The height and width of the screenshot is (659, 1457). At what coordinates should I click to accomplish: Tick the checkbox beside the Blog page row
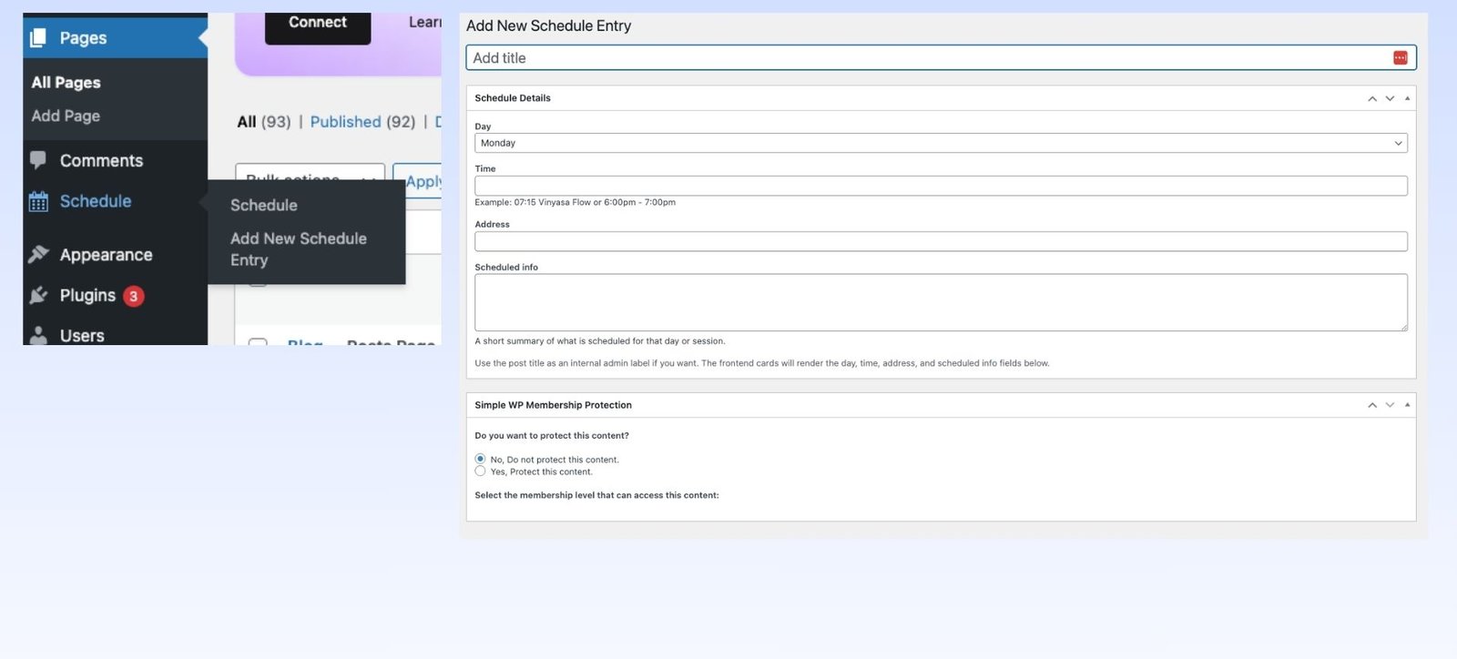tap(258, 343)
